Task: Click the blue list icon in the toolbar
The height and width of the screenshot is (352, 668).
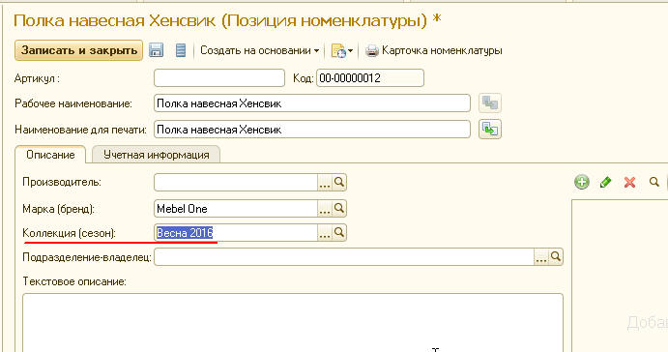Action: point(181,50)
